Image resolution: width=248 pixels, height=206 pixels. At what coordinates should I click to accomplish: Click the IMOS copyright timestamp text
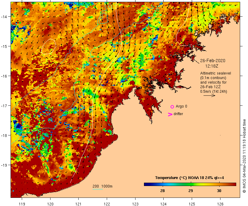244,156
